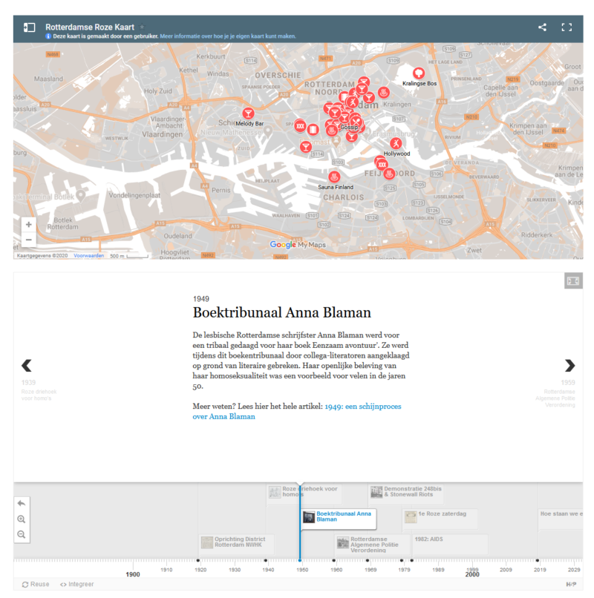Select the Melody Bar cocktail marker
This screenshot has width=594, height=598.
[248, 114]
